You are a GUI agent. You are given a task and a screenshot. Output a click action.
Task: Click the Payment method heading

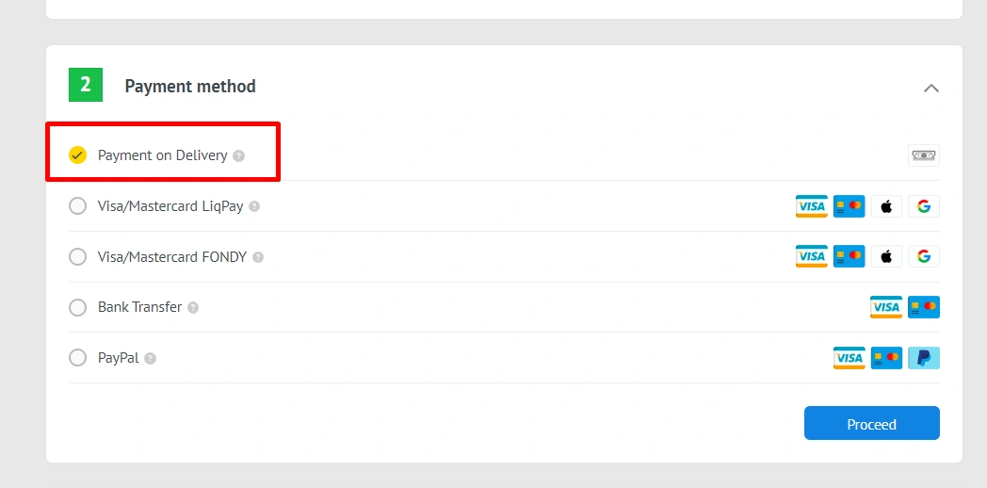pyautogui.click(x=190, y=87)
